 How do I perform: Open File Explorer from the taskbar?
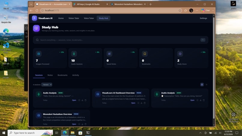(73, 133)
